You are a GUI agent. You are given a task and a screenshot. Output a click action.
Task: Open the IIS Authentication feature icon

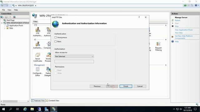(37, 45)
